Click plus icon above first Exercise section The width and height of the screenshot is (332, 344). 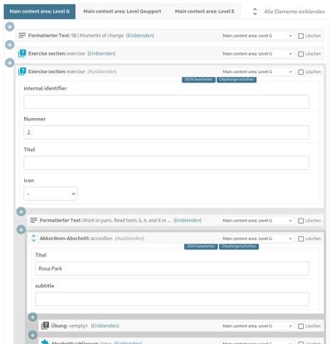(10, 45)
